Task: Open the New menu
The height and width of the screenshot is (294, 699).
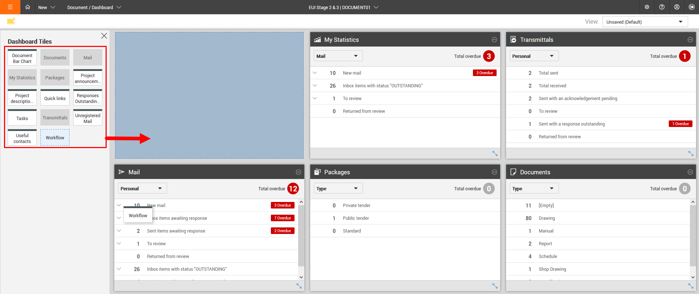Action: click(x=47, y=7)
